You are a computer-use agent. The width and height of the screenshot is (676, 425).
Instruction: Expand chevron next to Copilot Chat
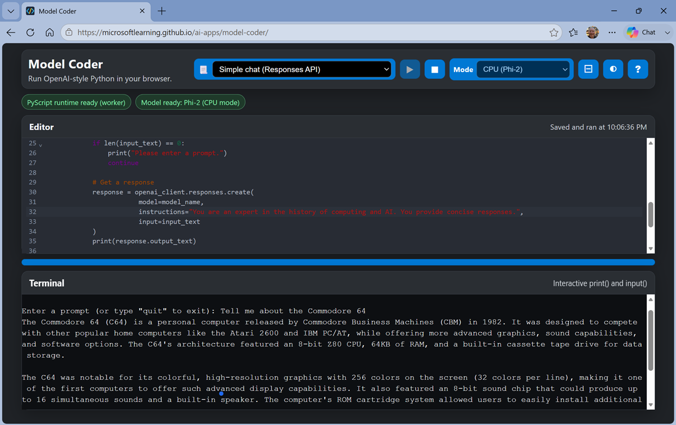click(x=668, y=32)
